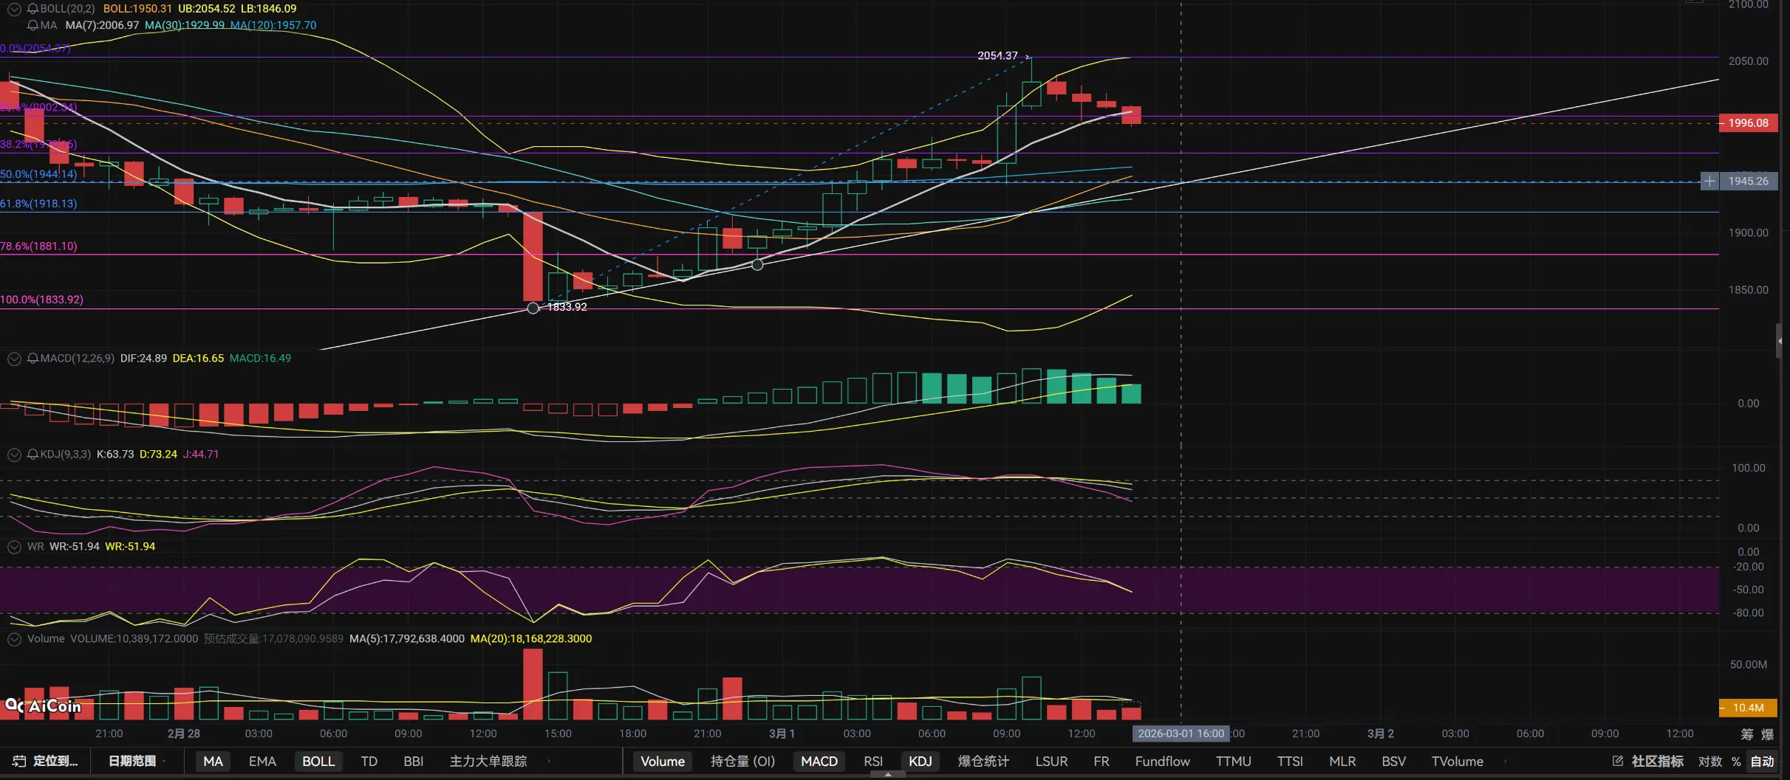Collapse the MACD(12,26,9) sub-panel

(14, 359)
